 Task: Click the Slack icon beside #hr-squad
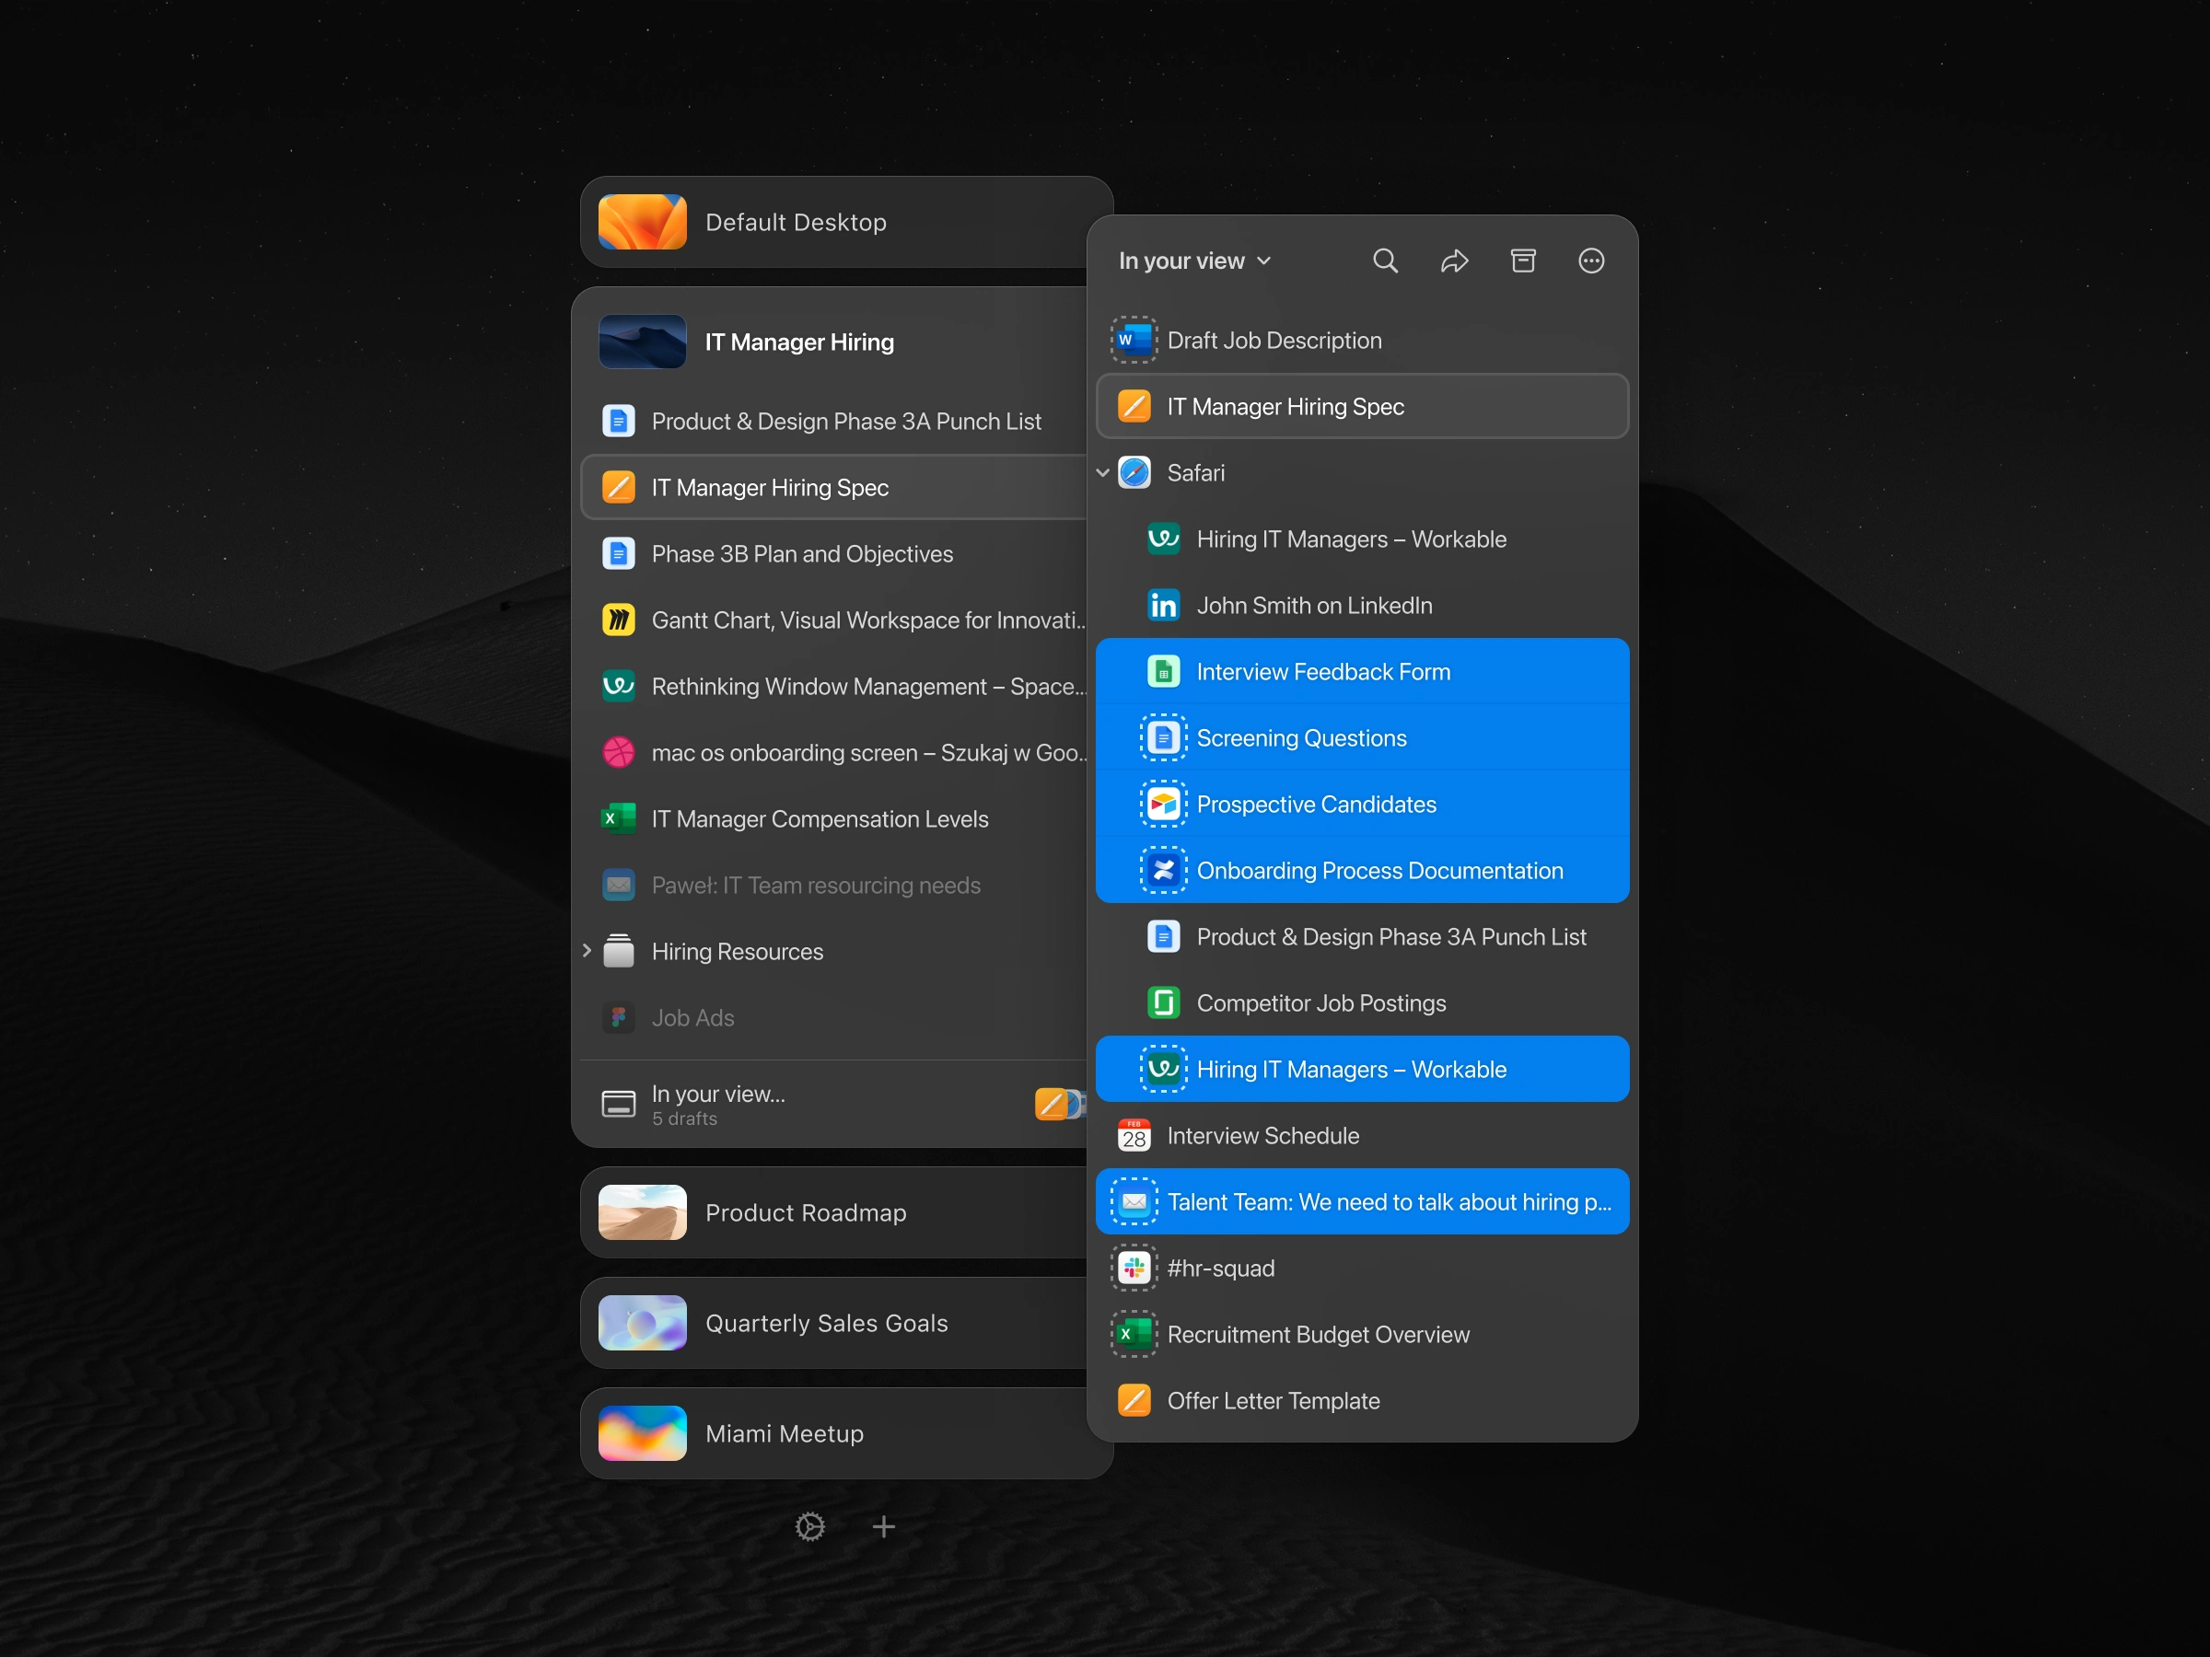click(1134, 1269)
